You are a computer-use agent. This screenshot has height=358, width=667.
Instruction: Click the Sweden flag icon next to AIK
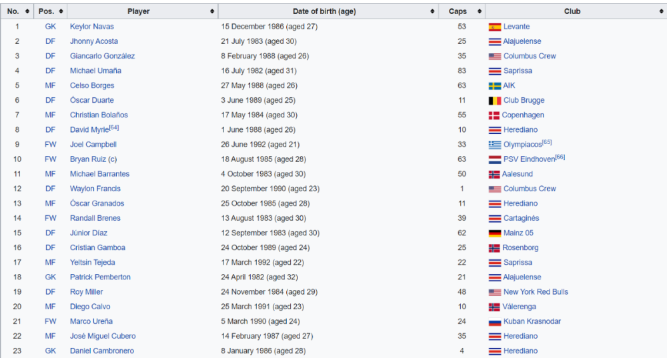494,86
